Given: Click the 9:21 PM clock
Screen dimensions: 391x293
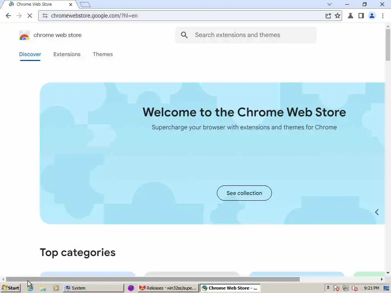Looking at the screenshot, I should tap(371, 288).
